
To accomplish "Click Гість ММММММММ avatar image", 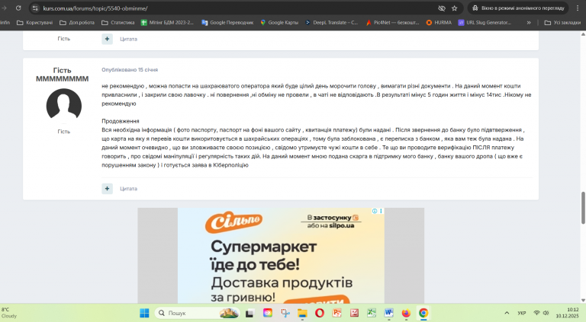I will coord(64,106).
